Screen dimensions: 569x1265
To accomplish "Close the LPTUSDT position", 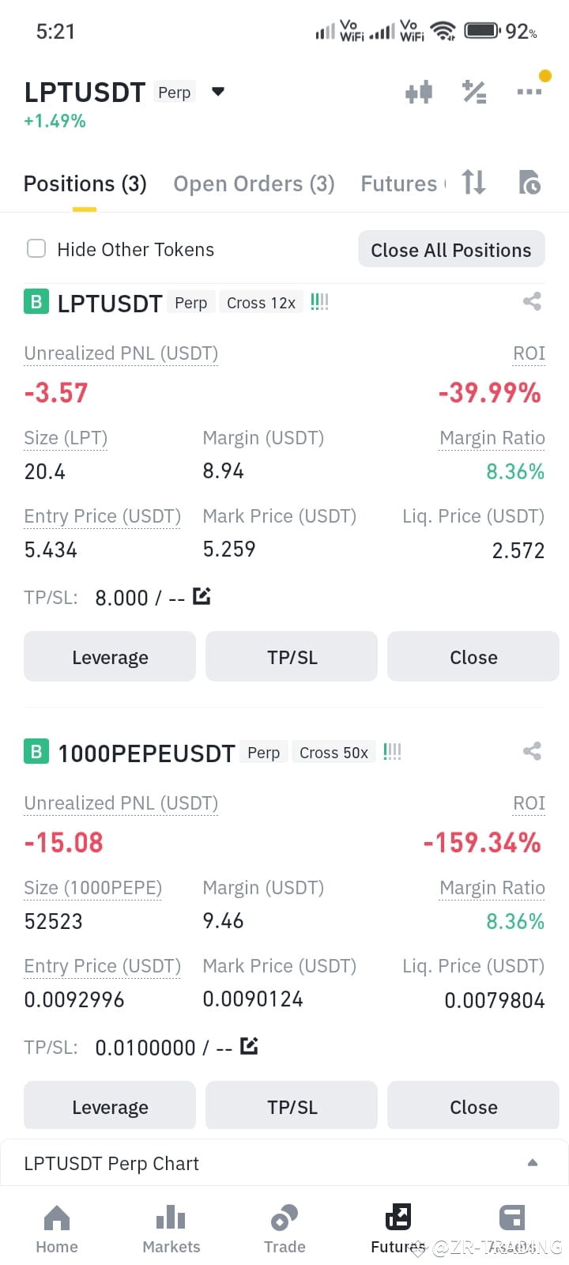I will tap(473, 657).
